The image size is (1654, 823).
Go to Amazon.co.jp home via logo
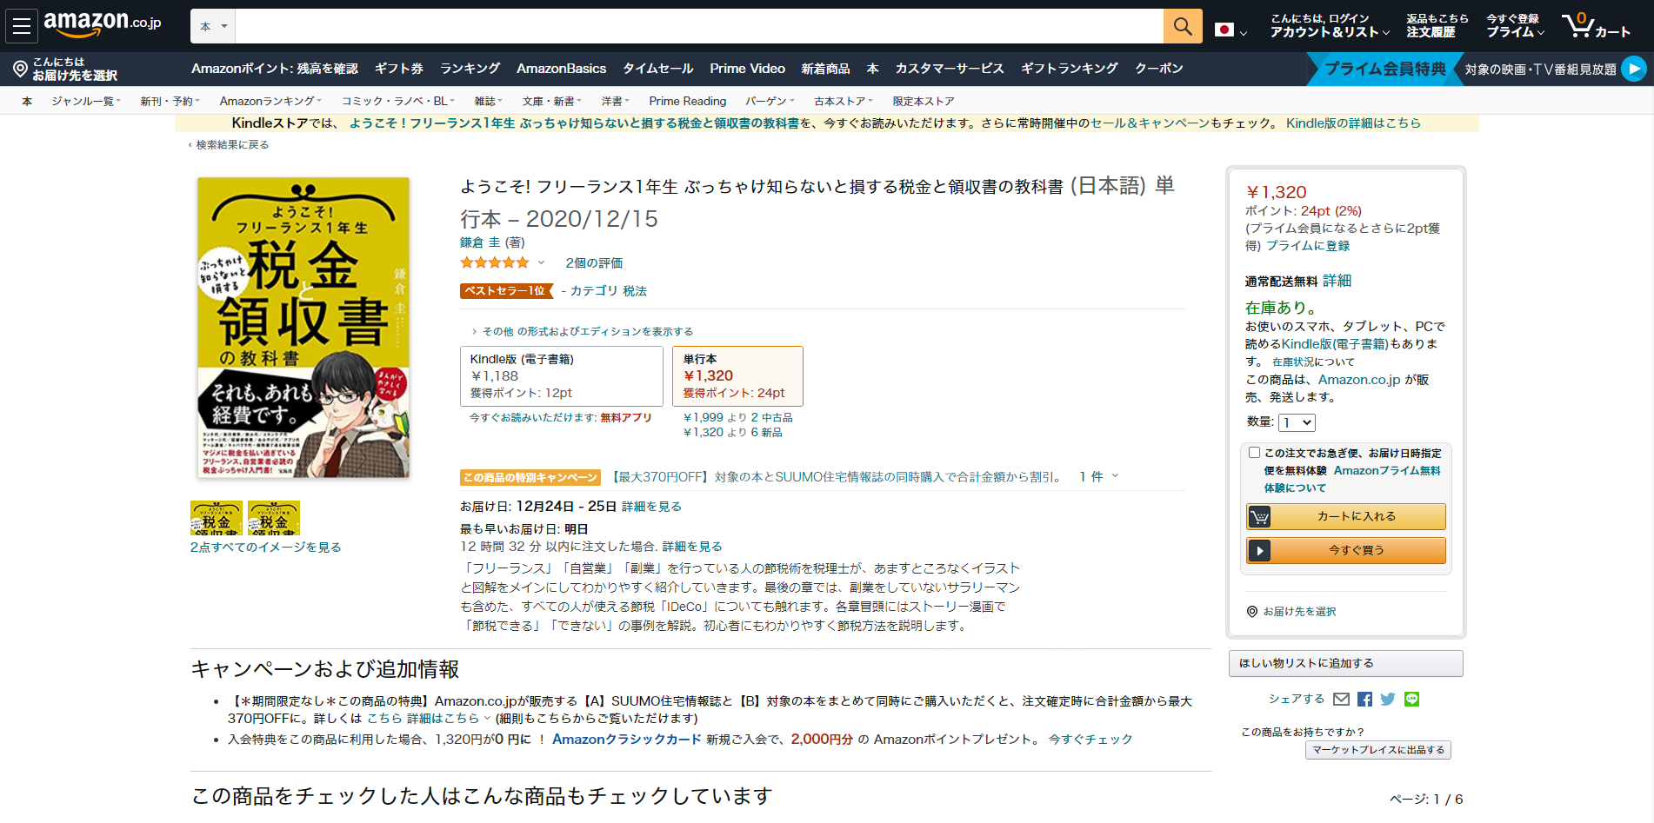103,23
